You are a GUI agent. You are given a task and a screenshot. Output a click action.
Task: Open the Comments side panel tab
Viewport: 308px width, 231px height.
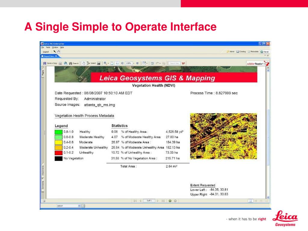43,185
